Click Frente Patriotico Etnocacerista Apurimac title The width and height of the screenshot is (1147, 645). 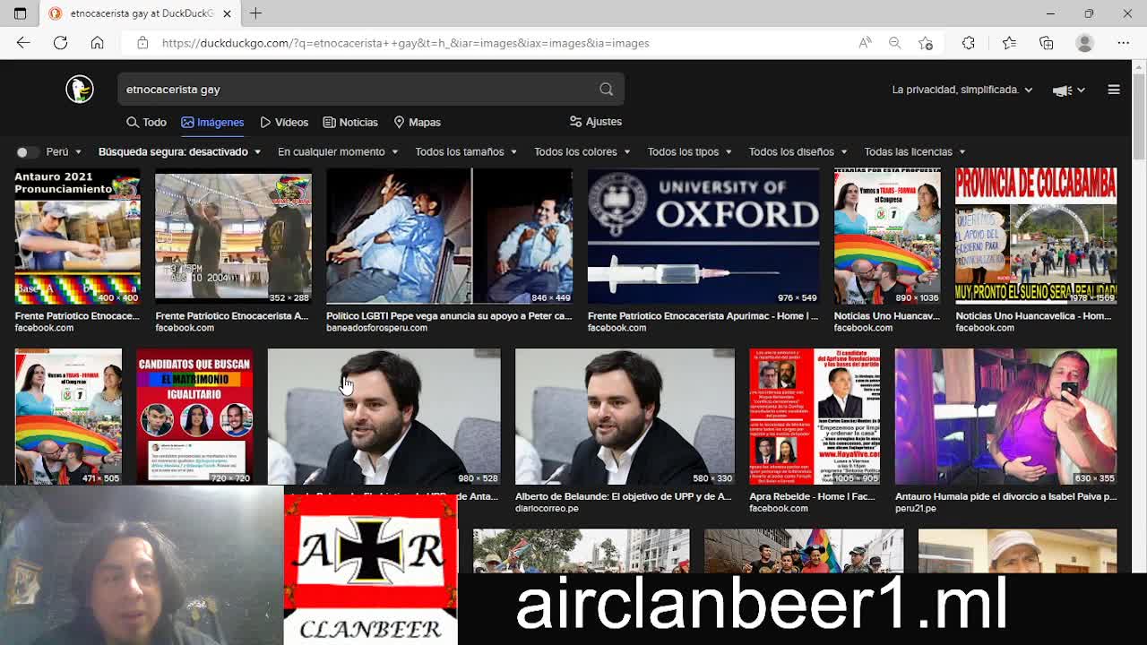[703, 315]
